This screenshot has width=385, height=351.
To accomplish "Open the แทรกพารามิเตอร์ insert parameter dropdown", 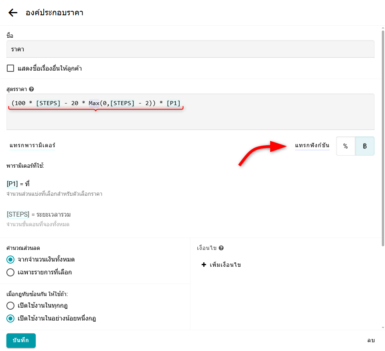I will pos(32,146).
